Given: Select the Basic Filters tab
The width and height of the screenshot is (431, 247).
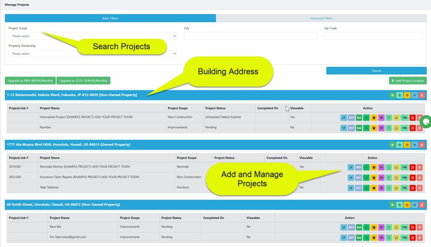Looking at the screenshot, I should point(110,18).
